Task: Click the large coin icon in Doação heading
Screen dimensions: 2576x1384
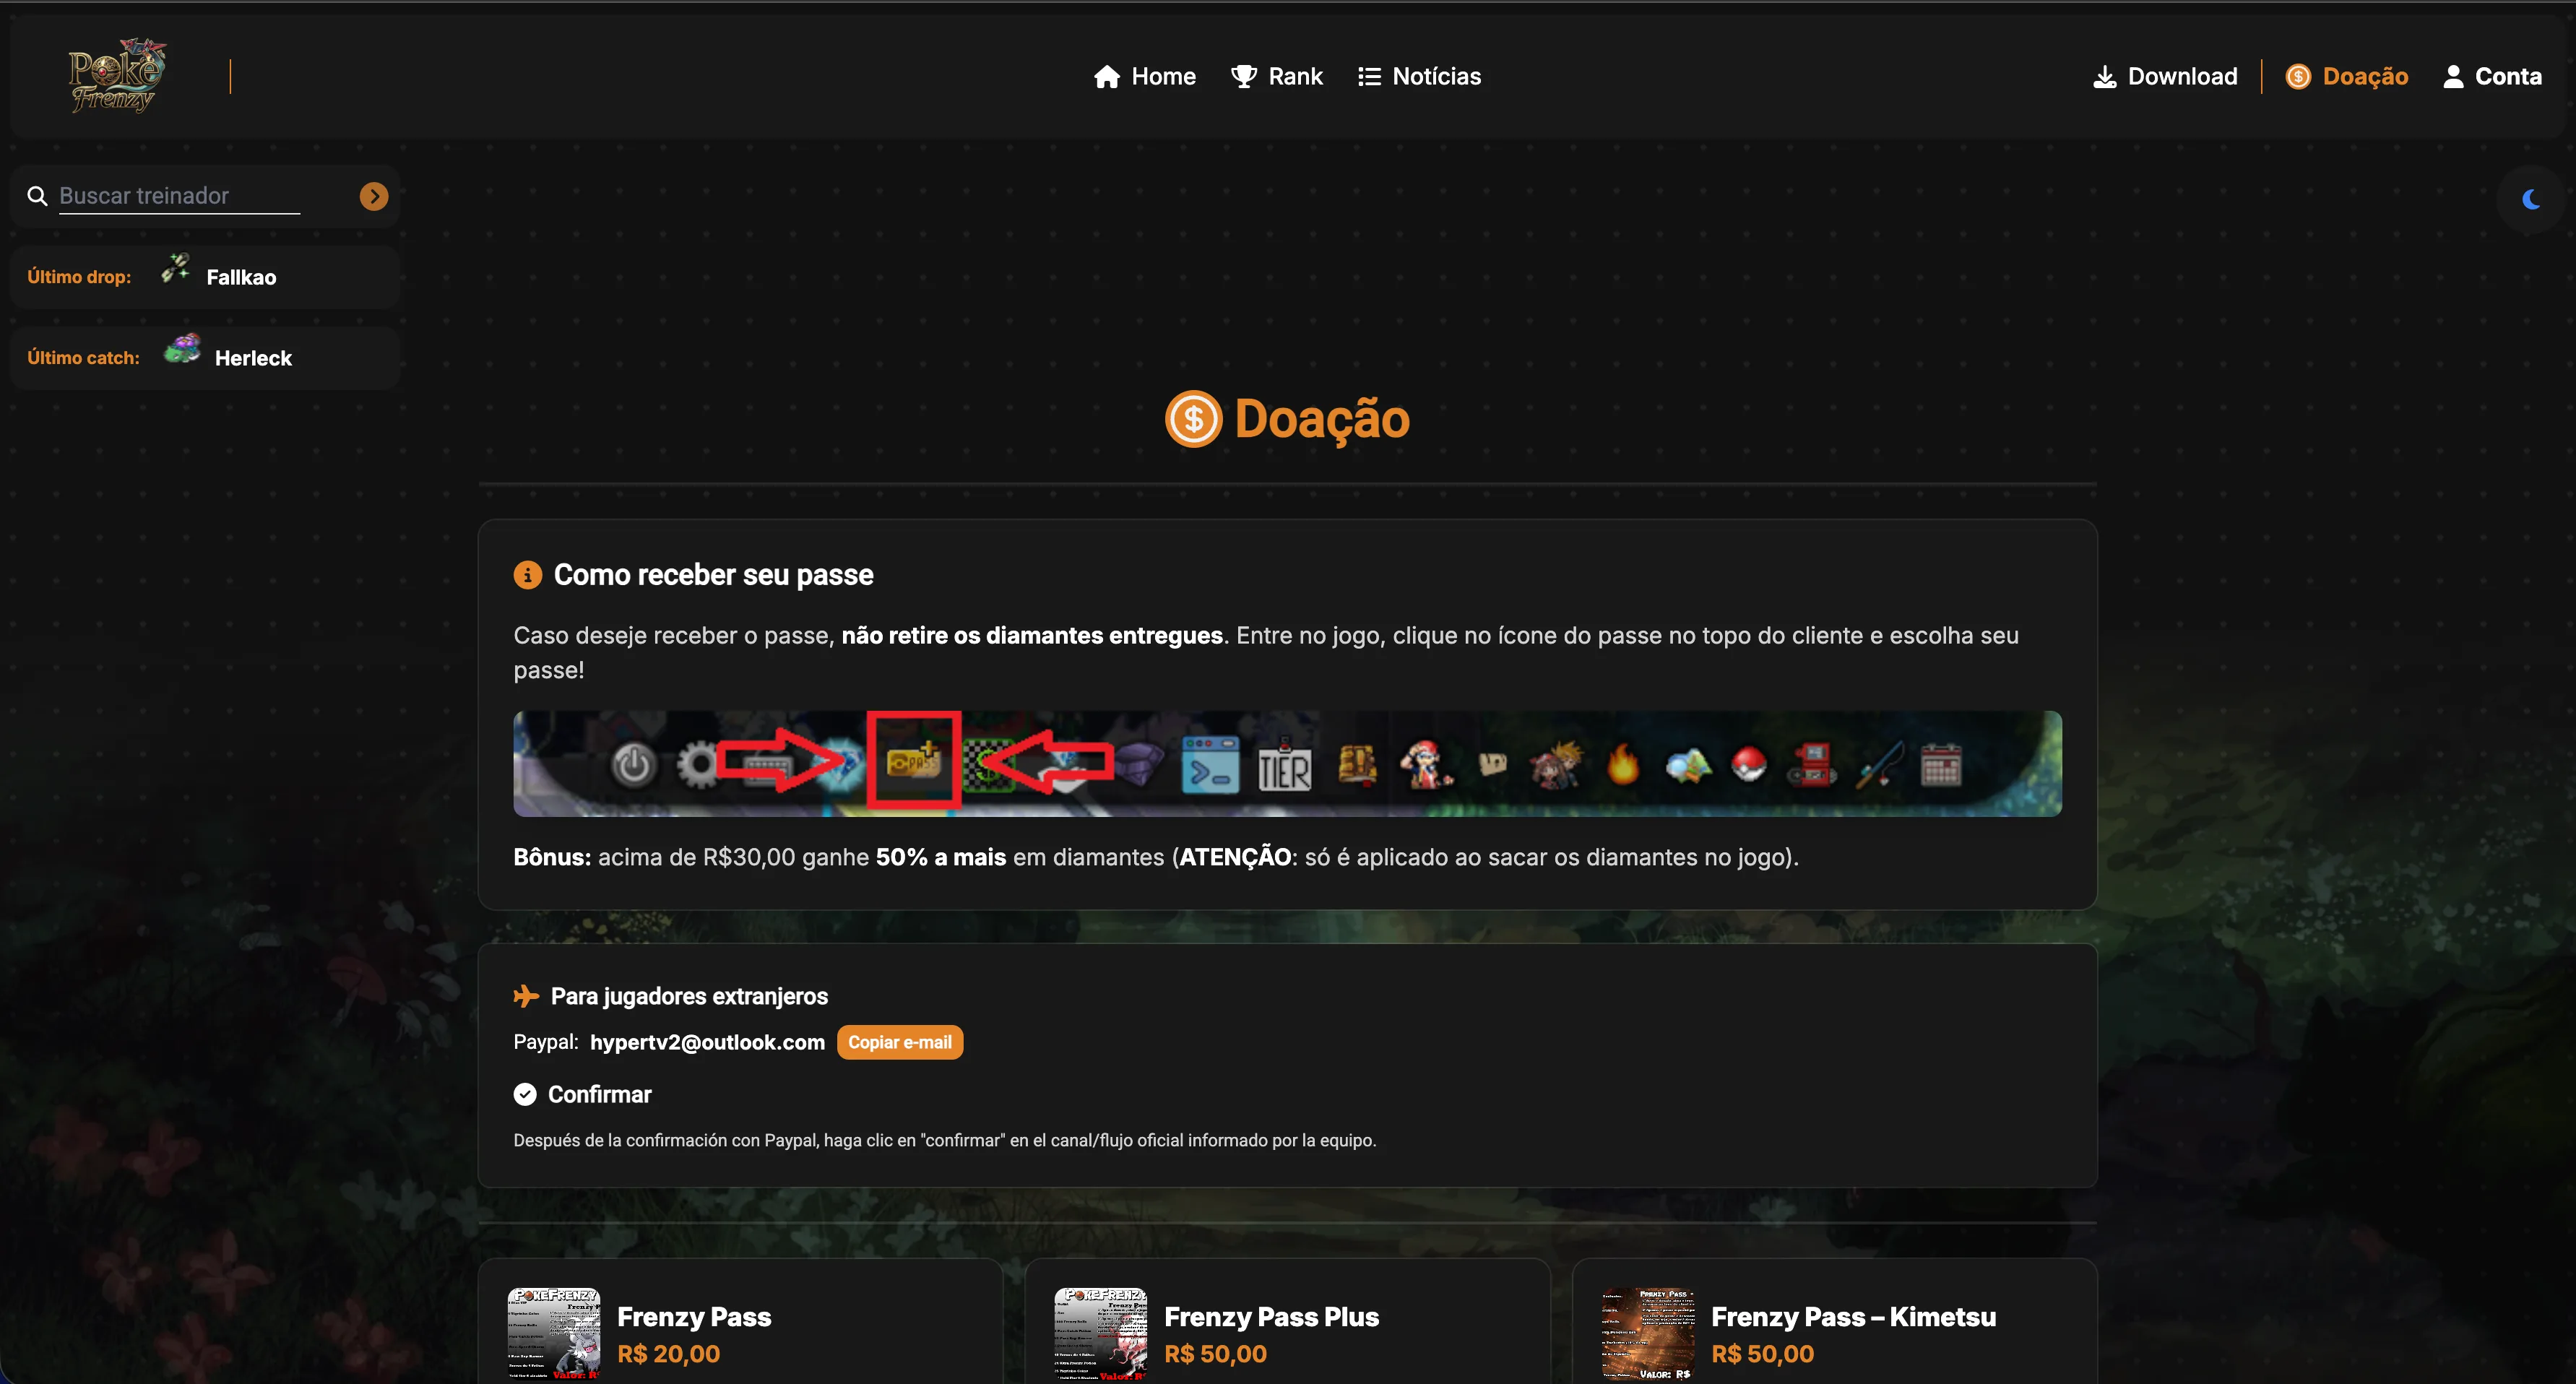Action: coord(1193,419)
